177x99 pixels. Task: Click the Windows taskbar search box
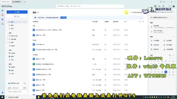[x=20, y=97]
